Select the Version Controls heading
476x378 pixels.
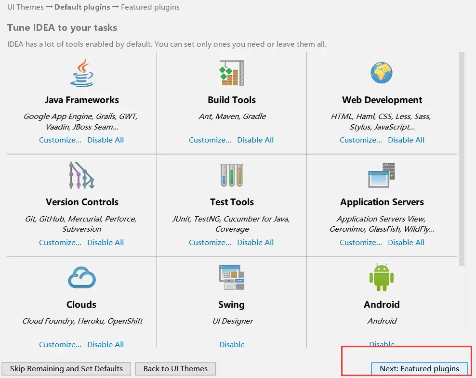[82, 202]
